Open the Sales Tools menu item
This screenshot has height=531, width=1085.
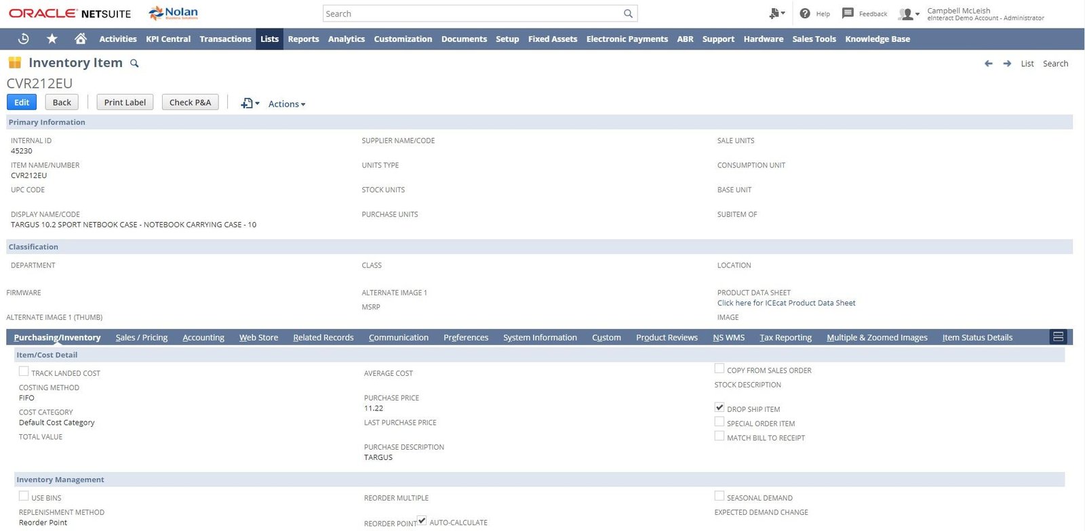tap(814, 39)
